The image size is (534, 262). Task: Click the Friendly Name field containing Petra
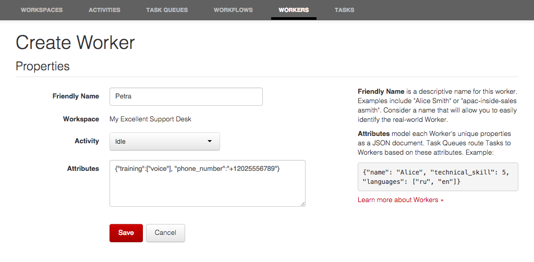coord(186,96)
